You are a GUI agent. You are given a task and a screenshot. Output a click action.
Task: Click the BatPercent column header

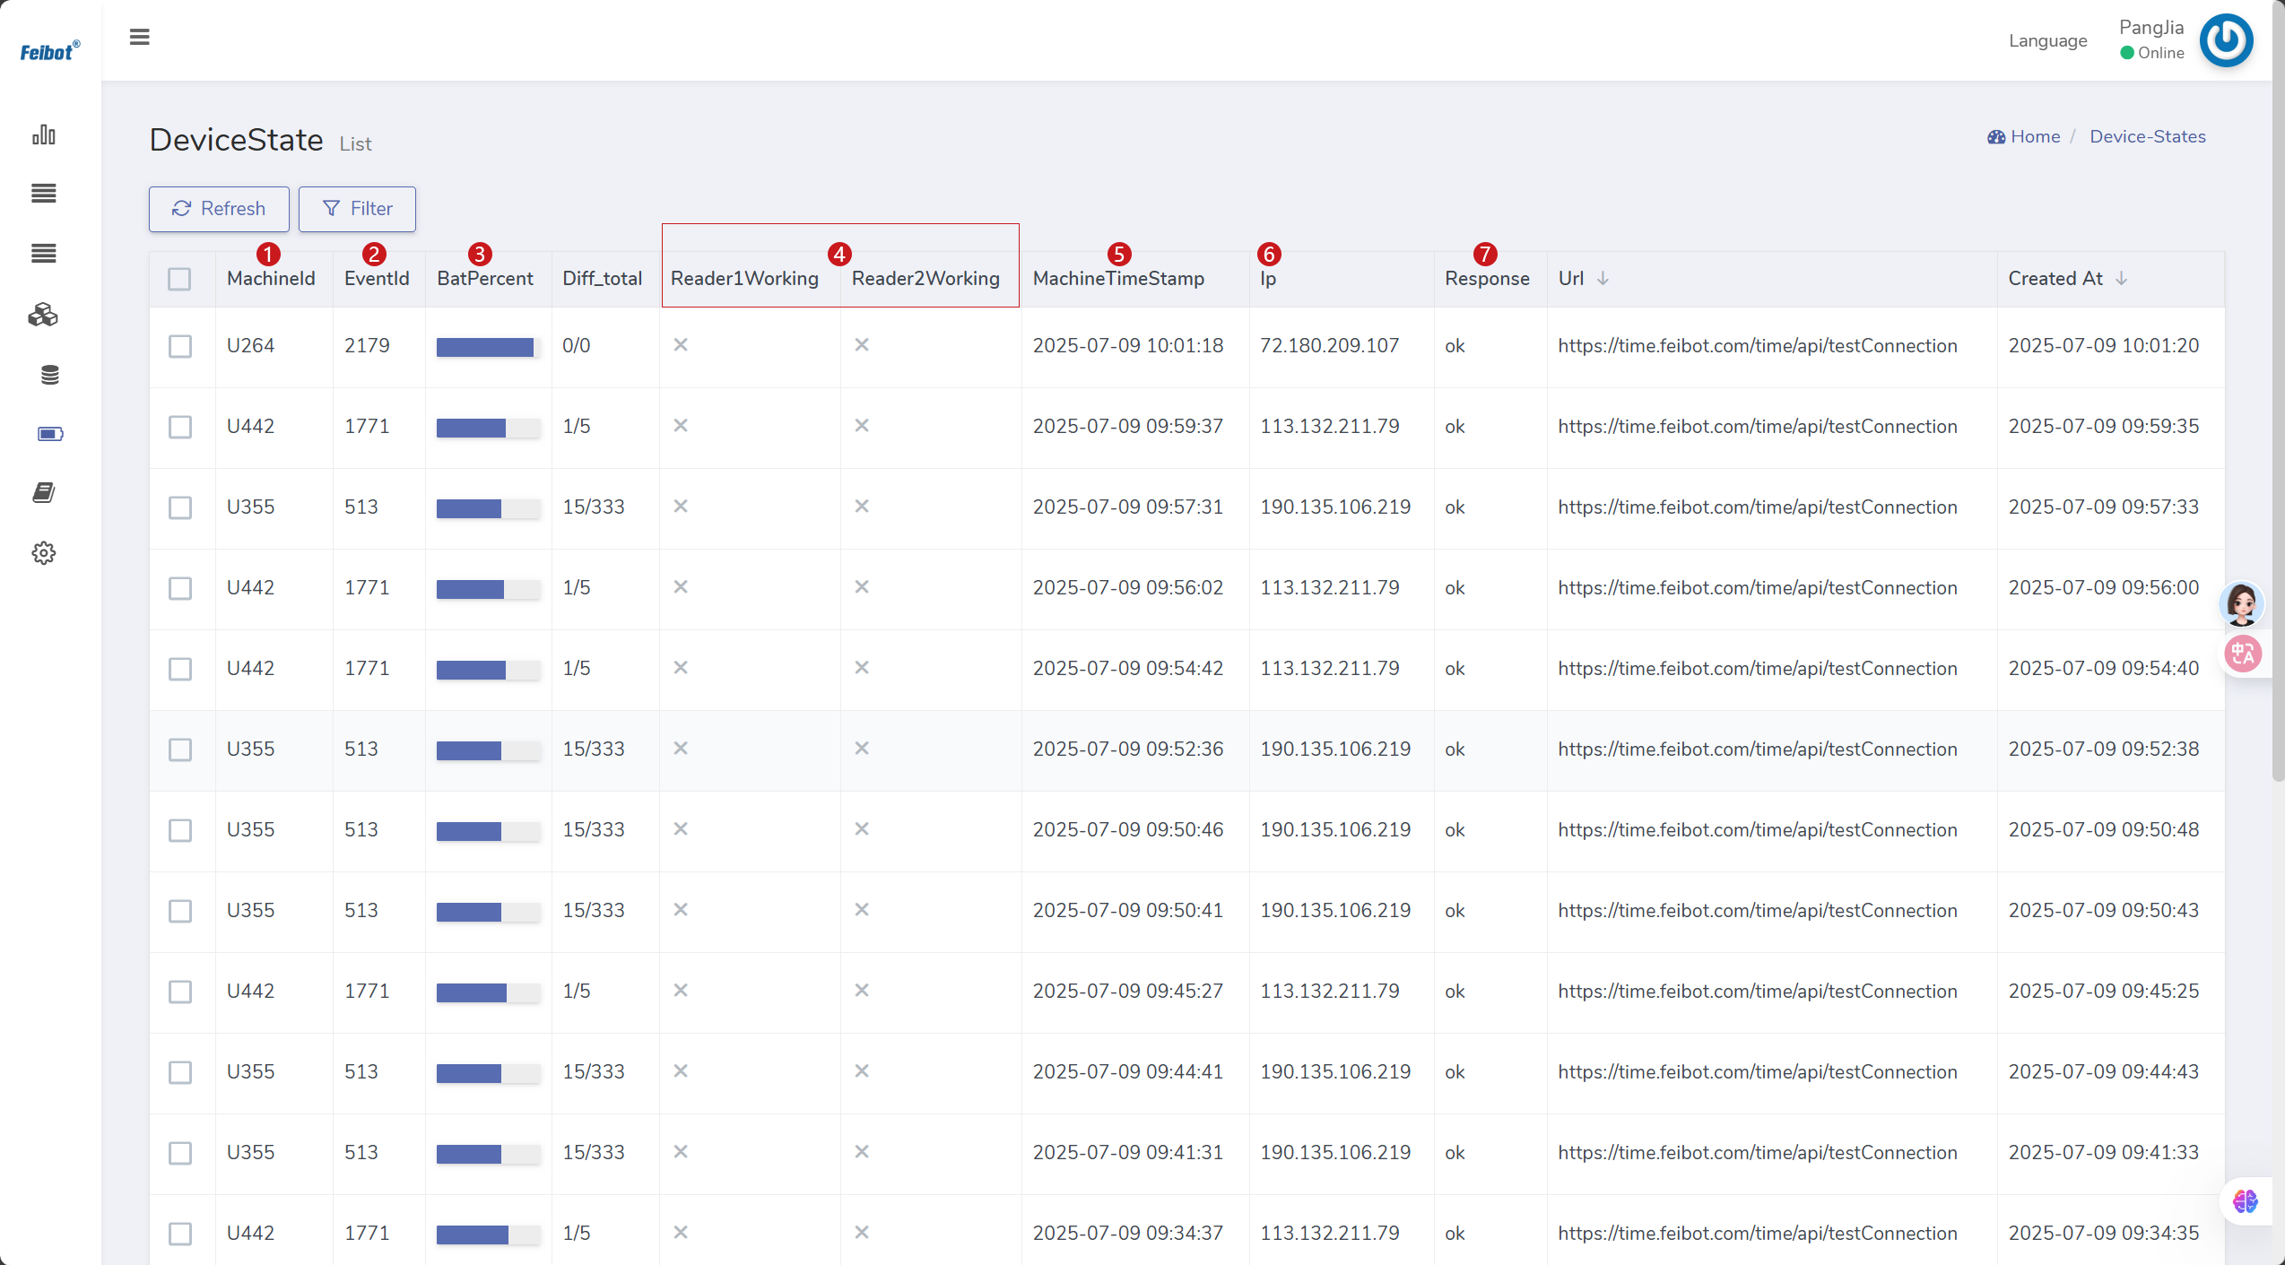click(x=485, y=279)
